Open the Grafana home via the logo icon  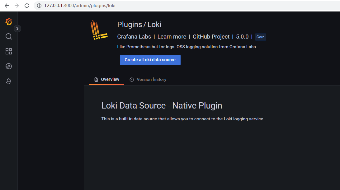pos(8,21)
